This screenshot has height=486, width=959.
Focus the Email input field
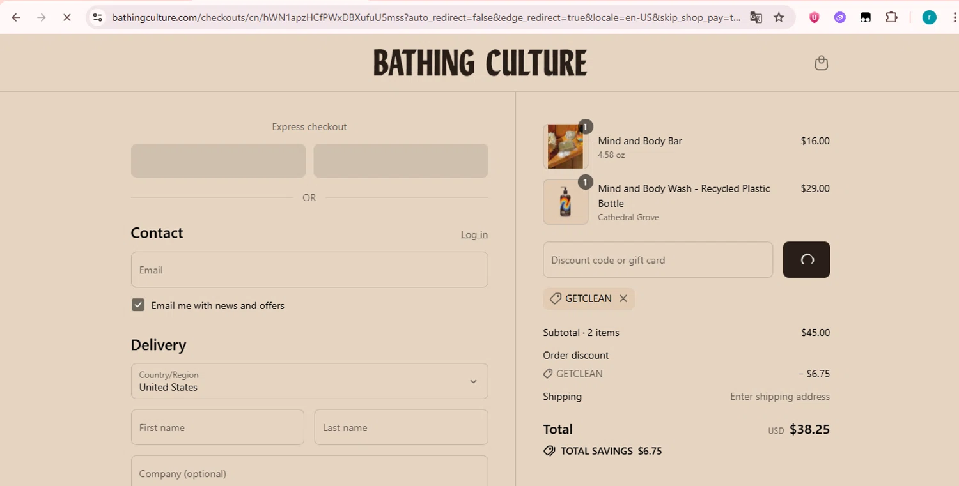pos(309,270)
